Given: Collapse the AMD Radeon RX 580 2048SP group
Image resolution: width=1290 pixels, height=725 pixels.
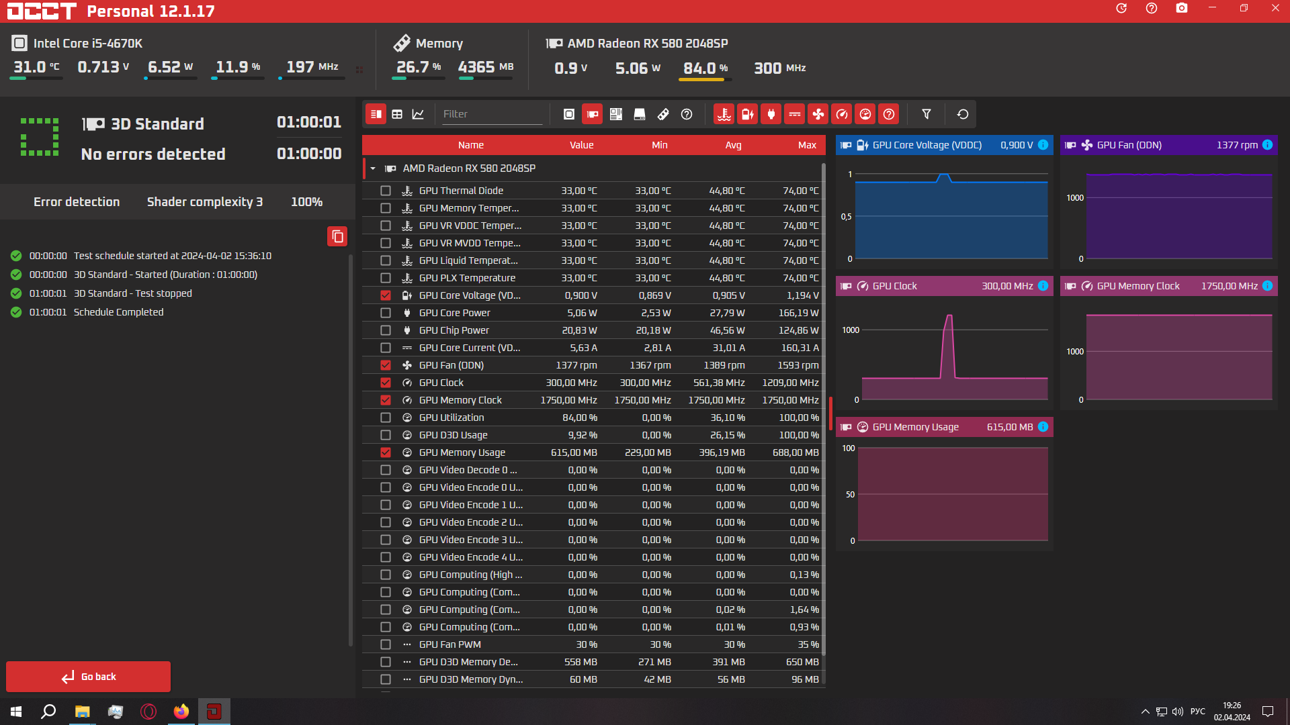Looking at the screenshot, I should point(373,168).
